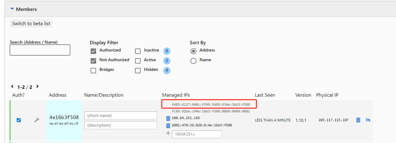Go to previous page of members list
The image size is (396, 143).
click(12, 87)
